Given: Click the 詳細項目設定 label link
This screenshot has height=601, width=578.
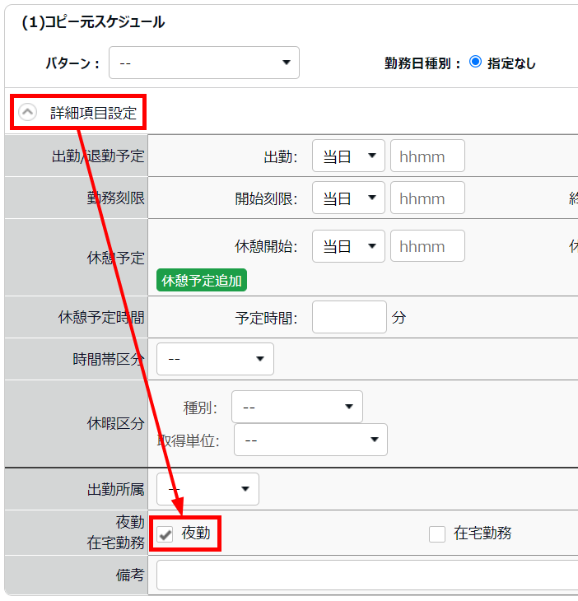Looking at the screenshot, I should click(x=93, y=113).
